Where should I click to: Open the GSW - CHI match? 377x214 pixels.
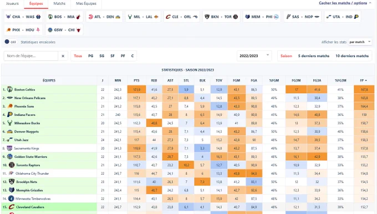click(64, 30)
